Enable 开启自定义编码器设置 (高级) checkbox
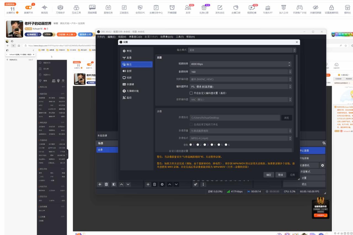 (191, 93)
